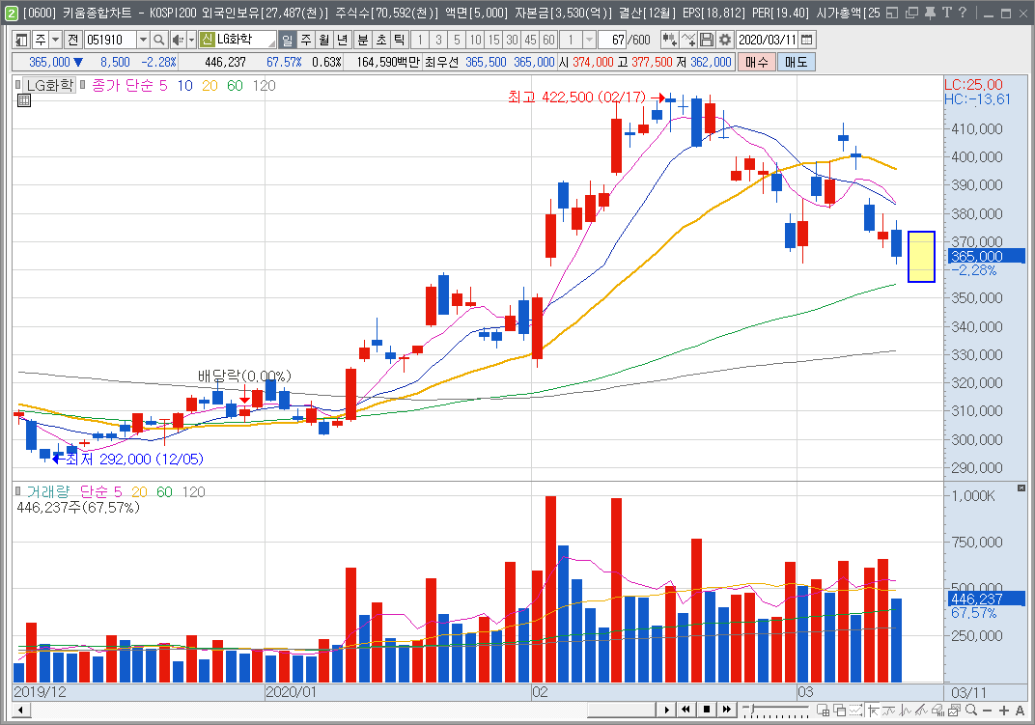Switch to the 주 weekly period
Viewport: 1035px width, 725px height.
tap(306, 41)
